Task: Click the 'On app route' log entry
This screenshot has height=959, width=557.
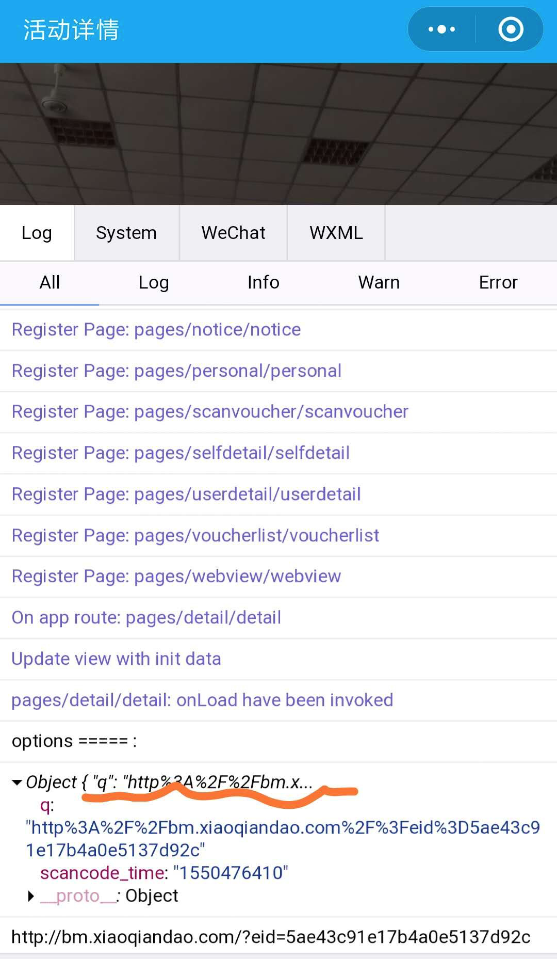Action: click(146, 618)
